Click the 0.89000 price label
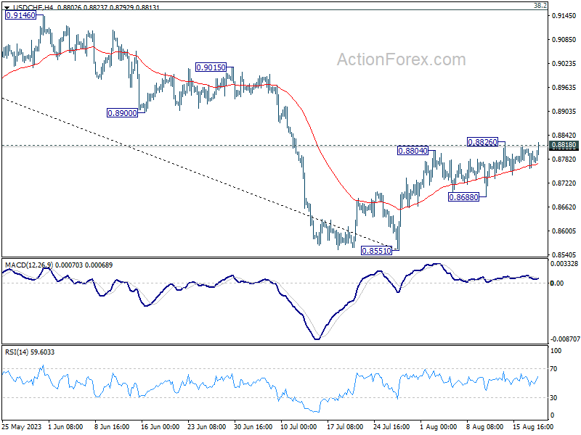 [122, 113]
